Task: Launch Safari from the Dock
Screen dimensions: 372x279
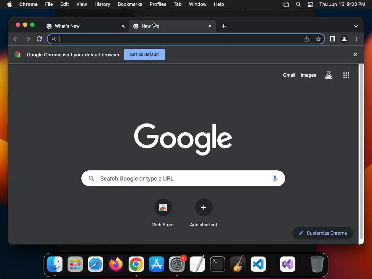Action: click(96, 264)
